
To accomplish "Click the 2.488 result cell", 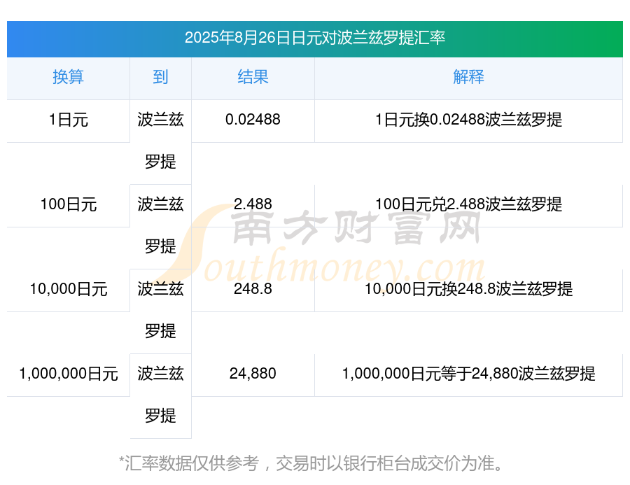I will pyautogui.click(x=253, y=204).
